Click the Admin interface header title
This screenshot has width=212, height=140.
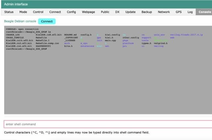point(16,4)
